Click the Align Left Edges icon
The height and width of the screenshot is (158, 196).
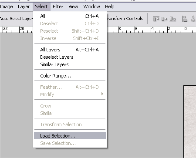pyautogui.click(x=185, y=19)
